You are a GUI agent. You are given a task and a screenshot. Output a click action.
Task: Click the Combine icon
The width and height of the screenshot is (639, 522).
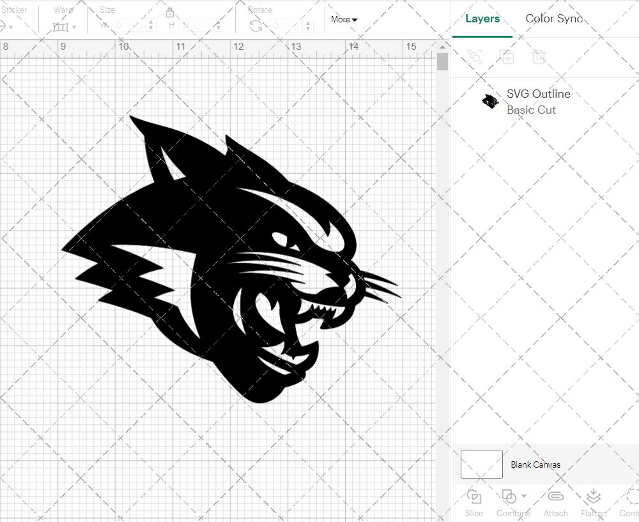point(509,496)
